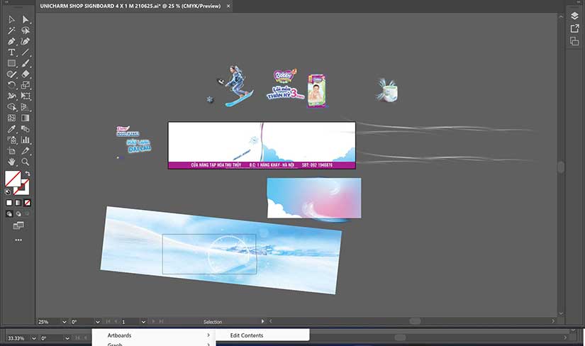
Task: Select the Hand tool
Action: click(x=11, y=162)
